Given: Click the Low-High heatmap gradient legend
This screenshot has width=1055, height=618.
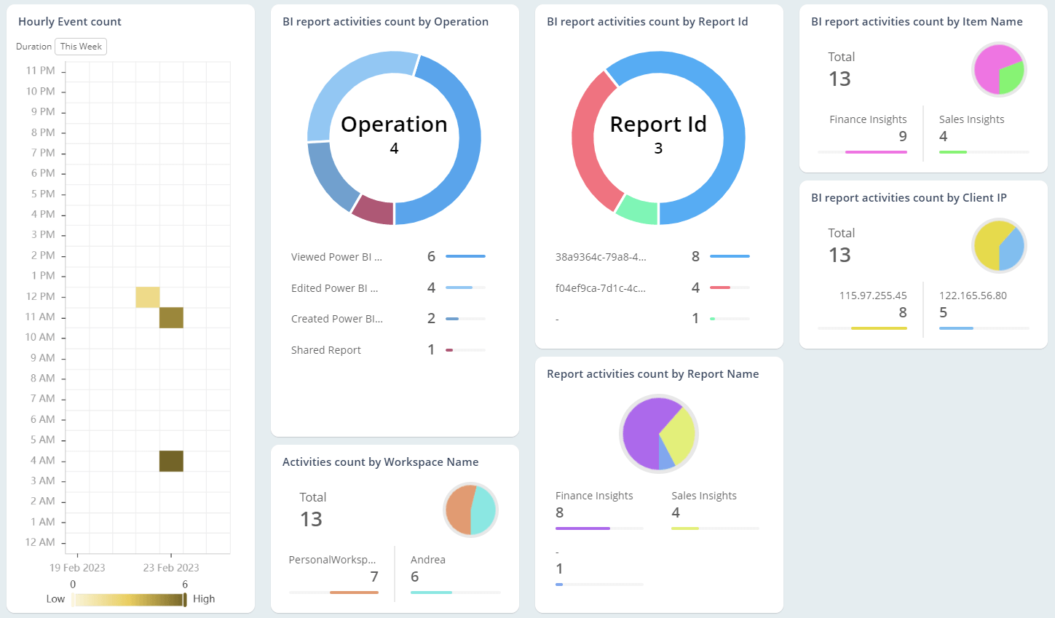Looking at the screenshot, I should [128, 598].
